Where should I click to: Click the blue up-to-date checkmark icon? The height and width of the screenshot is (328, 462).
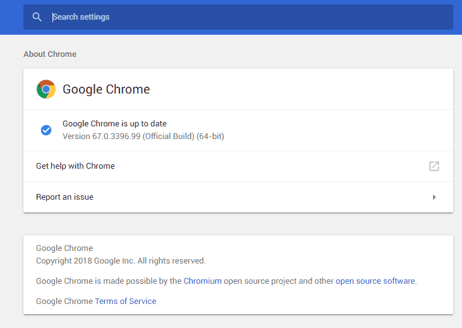coord(46,130)
